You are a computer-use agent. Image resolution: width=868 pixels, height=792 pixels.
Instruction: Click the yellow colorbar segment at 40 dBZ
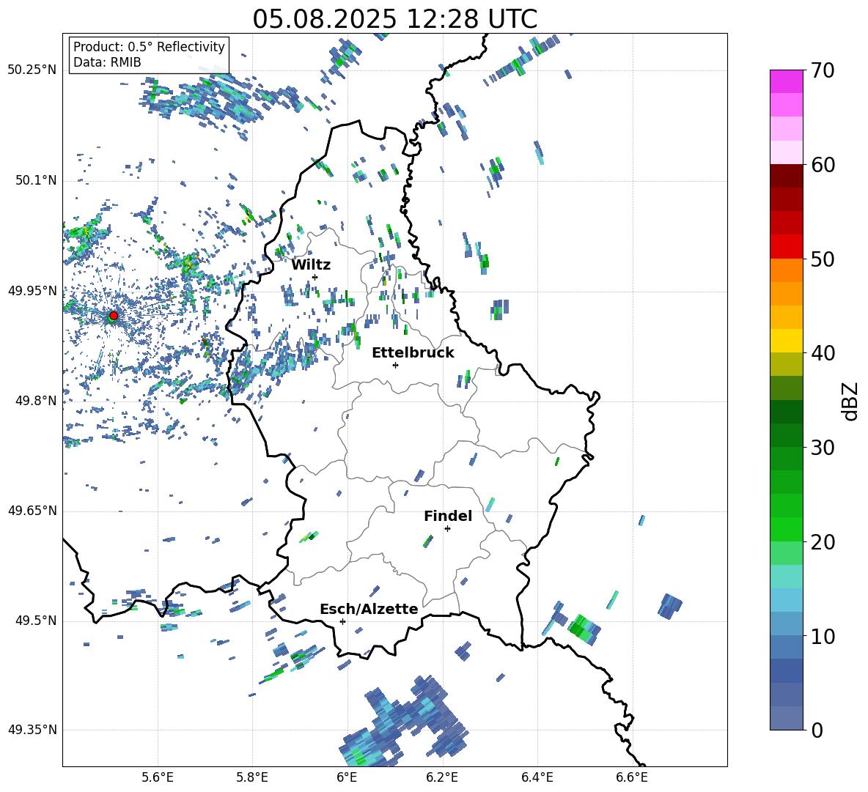pos(787,341)
